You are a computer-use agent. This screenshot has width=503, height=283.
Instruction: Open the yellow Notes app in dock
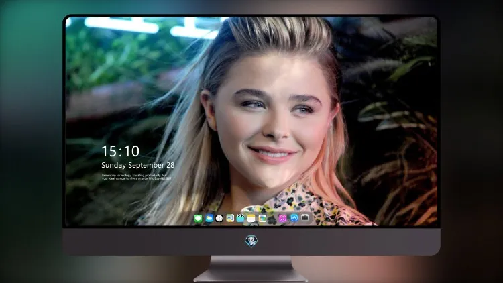(251, 219)
